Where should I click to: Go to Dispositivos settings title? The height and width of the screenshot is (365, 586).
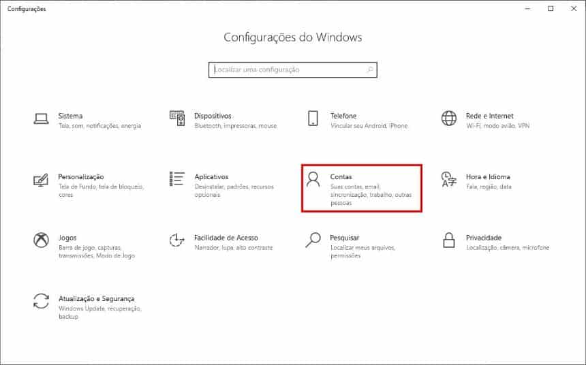pos(213,116)
